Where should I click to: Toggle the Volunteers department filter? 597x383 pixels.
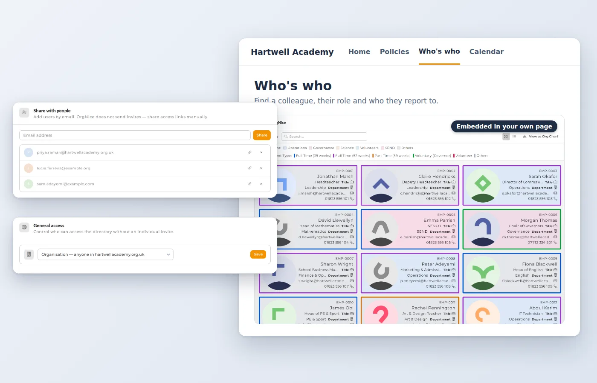tap(367, 148)
